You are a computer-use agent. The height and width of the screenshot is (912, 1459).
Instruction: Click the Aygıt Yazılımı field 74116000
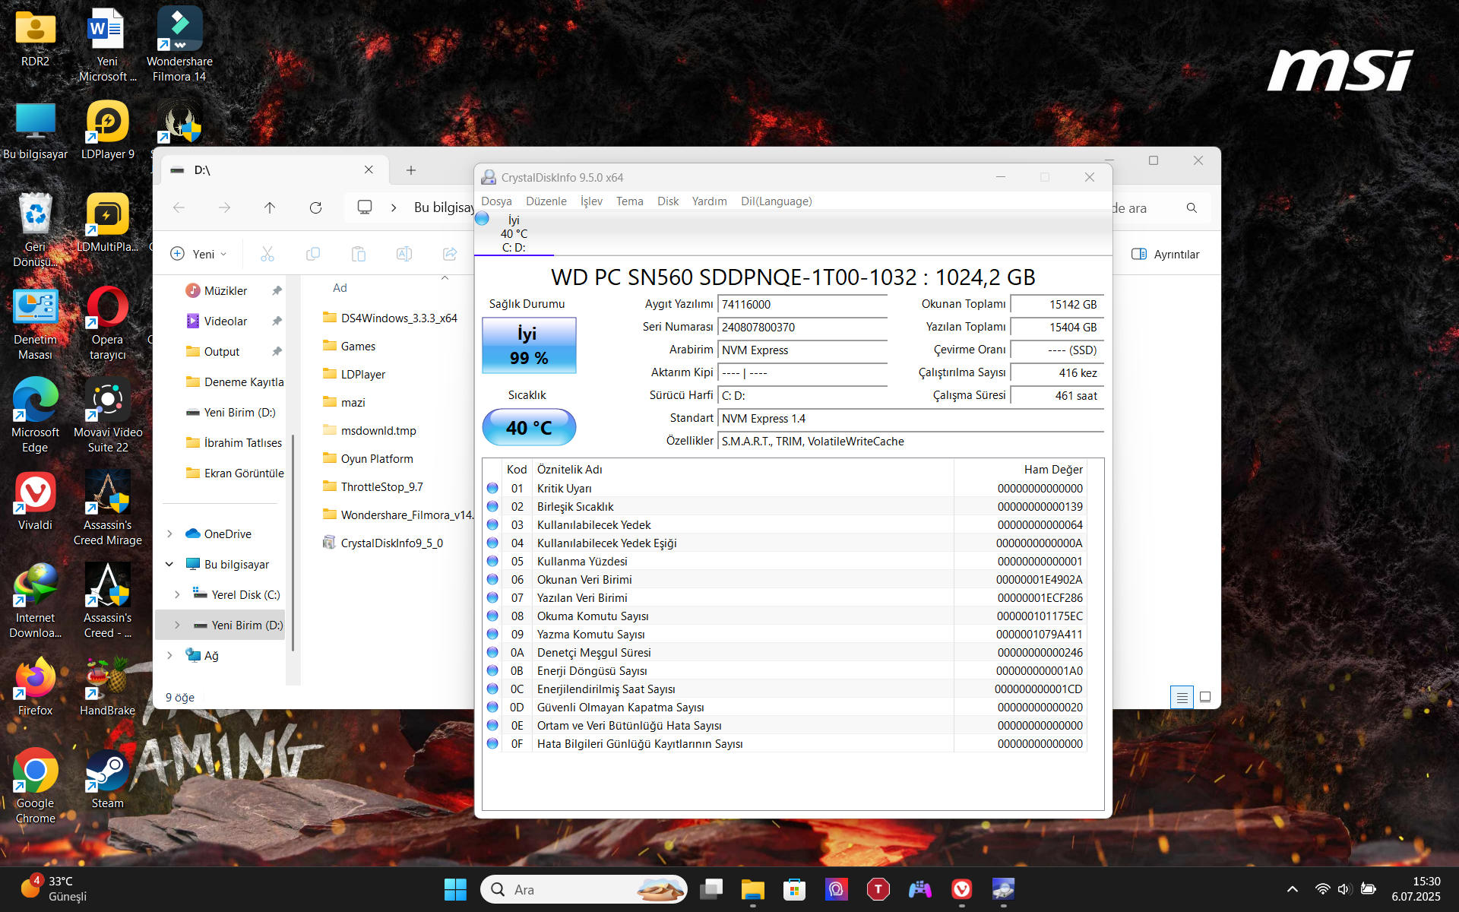802,304
